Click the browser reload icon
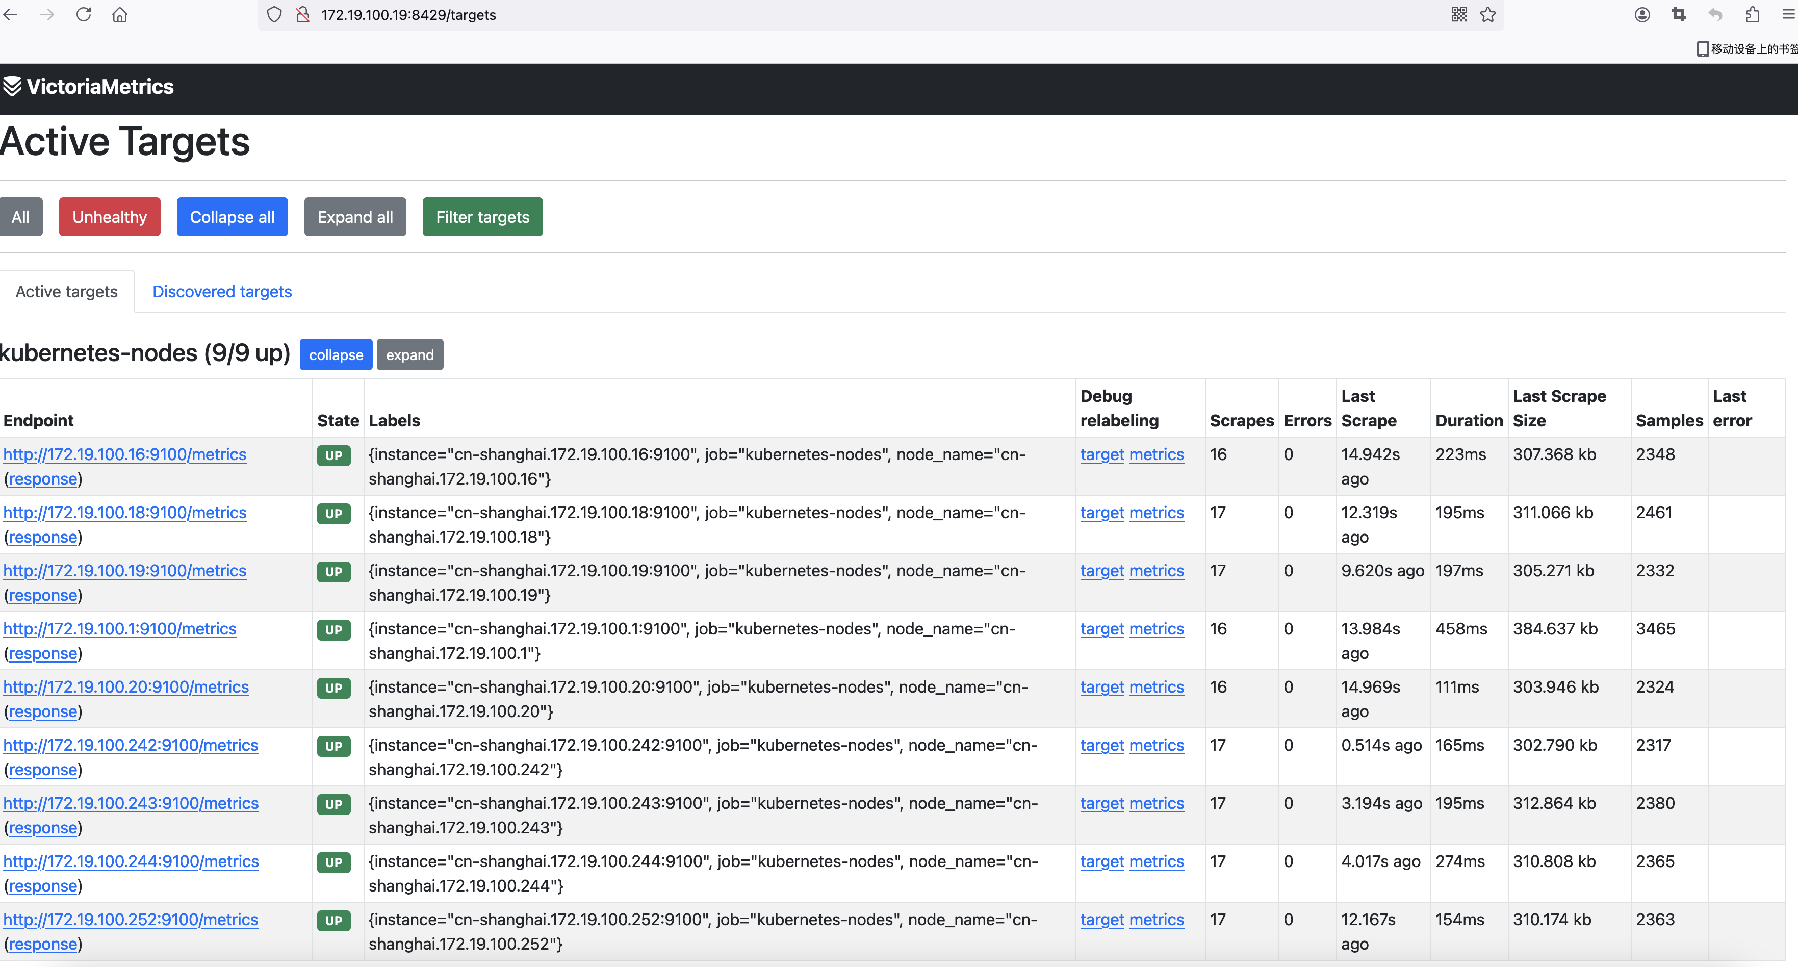 pyautogui.click(x=84, y=15)
